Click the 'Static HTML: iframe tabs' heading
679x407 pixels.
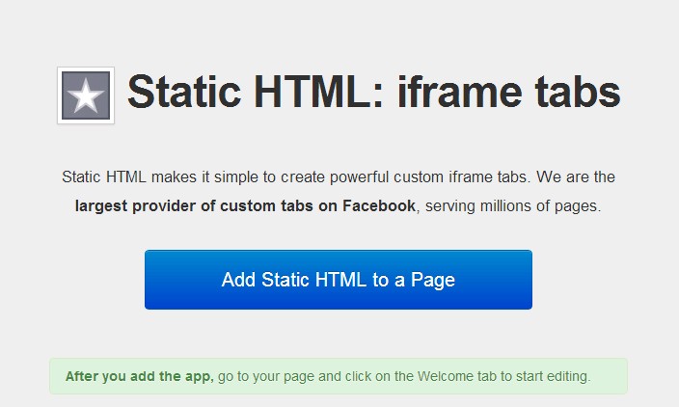[373, 94]
